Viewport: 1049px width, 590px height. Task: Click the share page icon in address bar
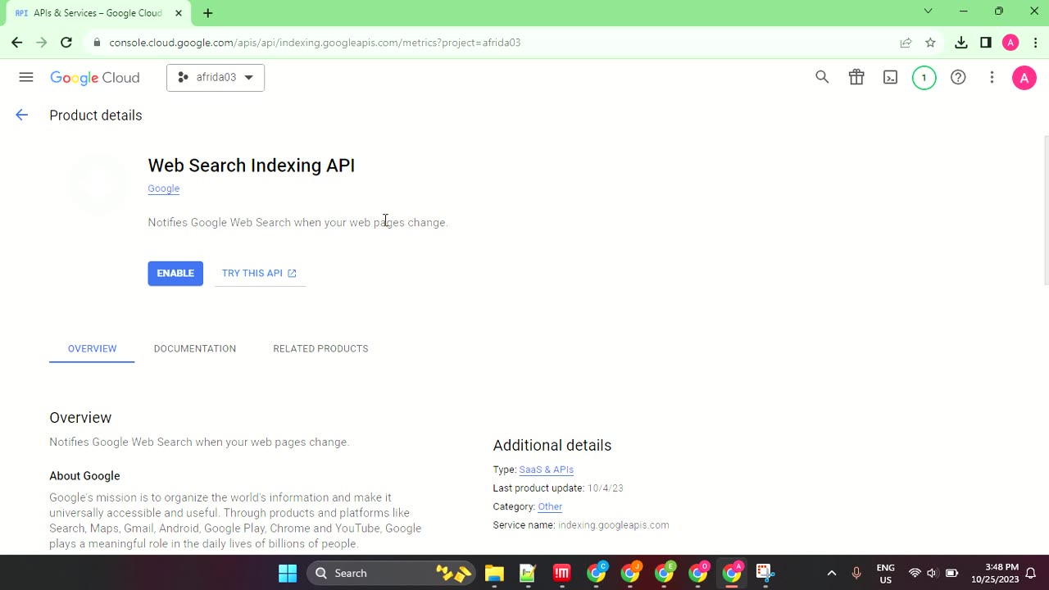[x=906, y=43]
